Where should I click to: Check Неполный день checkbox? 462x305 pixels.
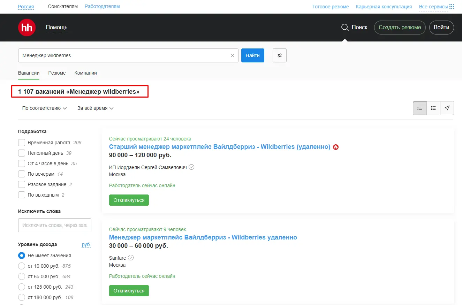pos(22,153)
